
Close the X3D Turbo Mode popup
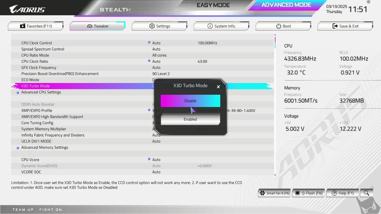(218, 87)
